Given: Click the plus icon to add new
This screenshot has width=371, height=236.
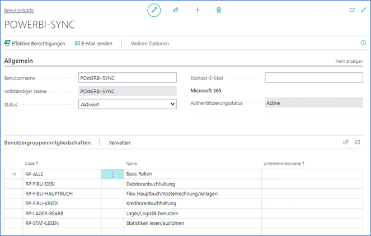Looking at the screenshot, I should (x=197, y=10).
